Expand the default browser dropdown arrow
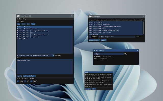Image resolution: width=163 pixels, height=101 pixels. pyautogui.click(x=53, y=55)
